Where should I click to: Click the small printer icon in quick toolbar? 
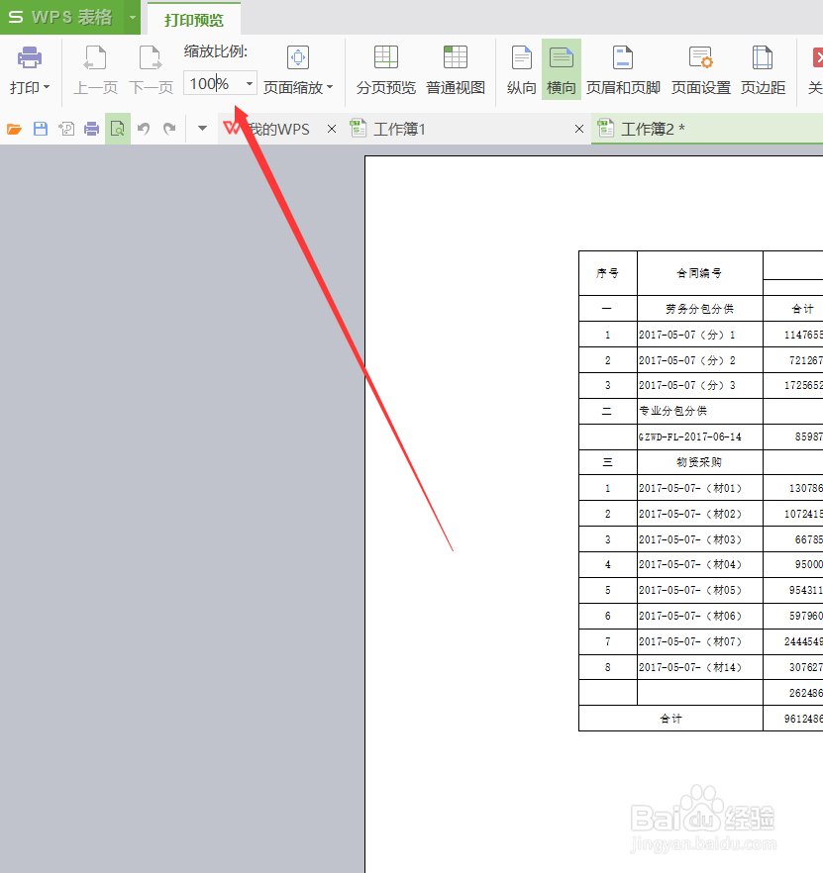91,129
